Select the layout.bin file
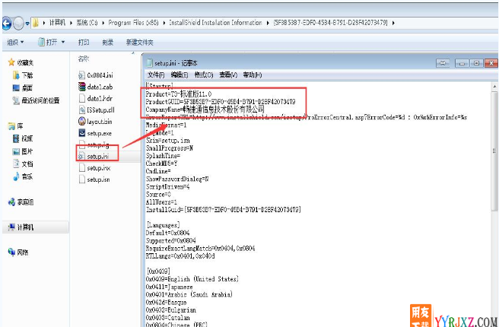The width and height of the screenshot is (499, 327). [x=99, y=121]
